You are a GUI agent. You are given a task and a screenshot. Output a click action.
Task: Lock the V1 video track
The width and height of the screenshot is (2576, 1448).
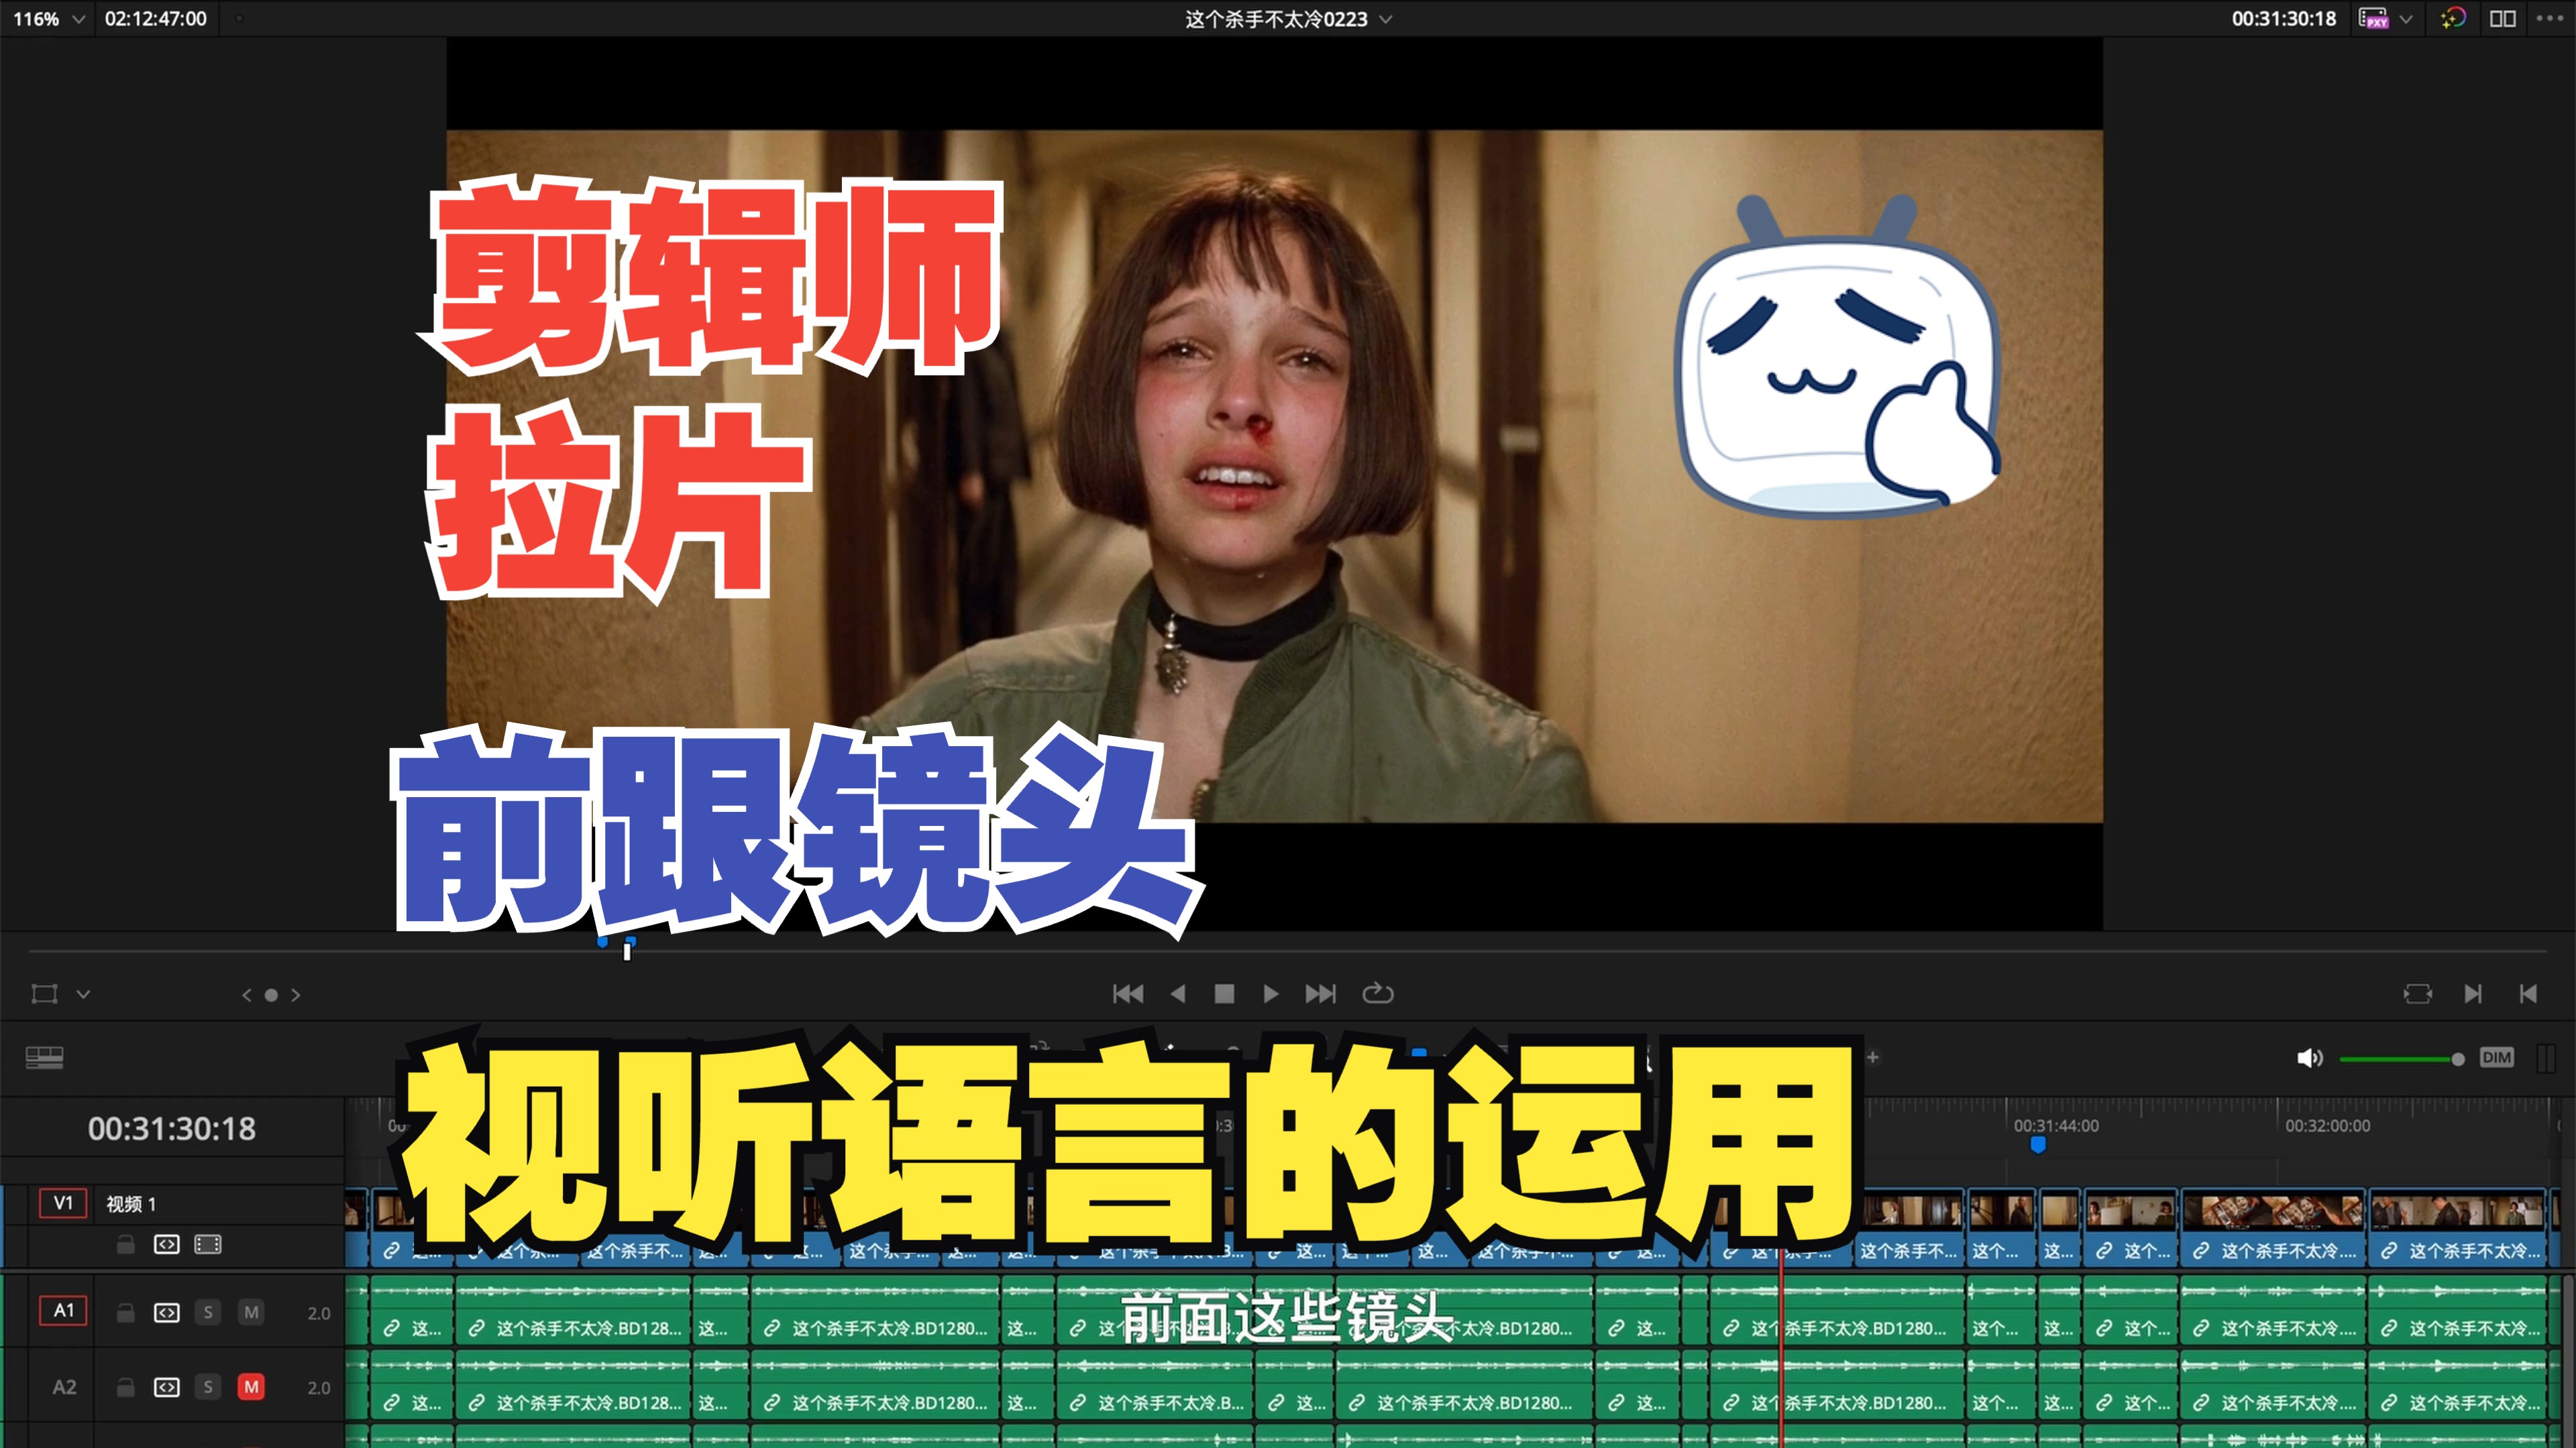pyautogui.click(x=125, y=1244)
